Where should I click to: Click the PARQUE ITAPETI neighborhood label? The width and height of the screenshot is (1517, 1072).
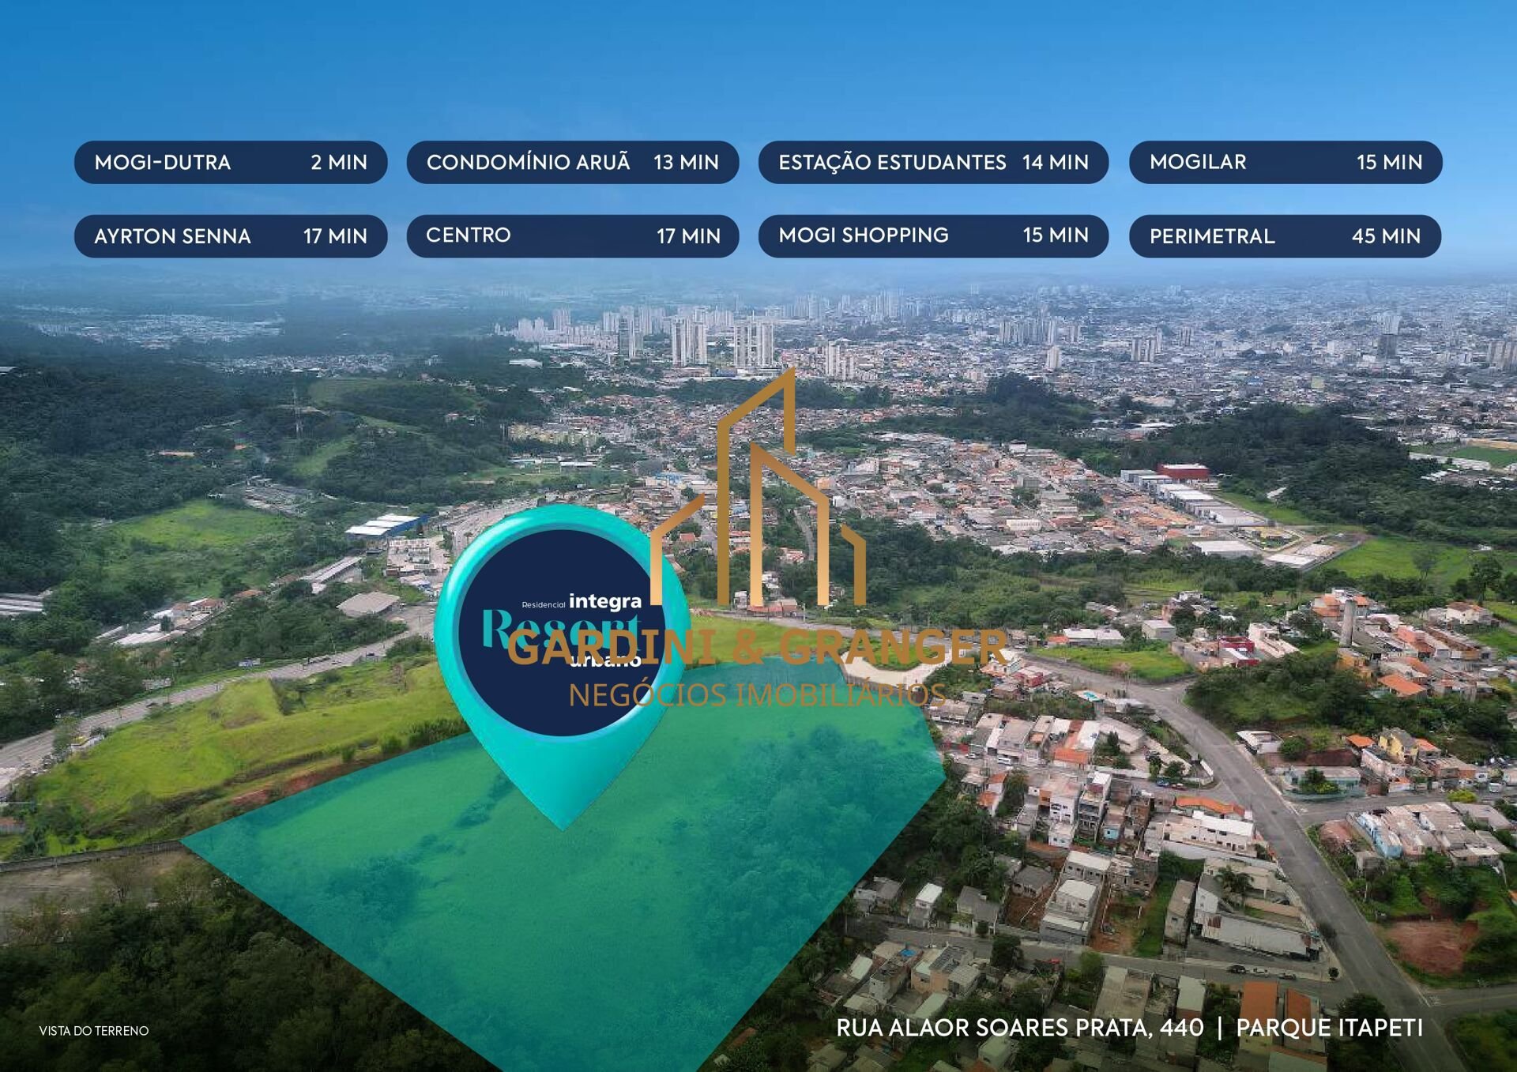[1329, 1028]
